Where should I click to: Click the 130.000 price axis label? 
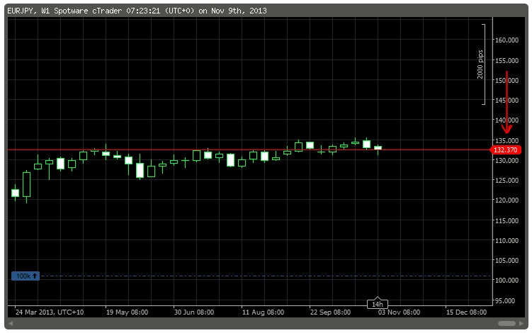507,160
